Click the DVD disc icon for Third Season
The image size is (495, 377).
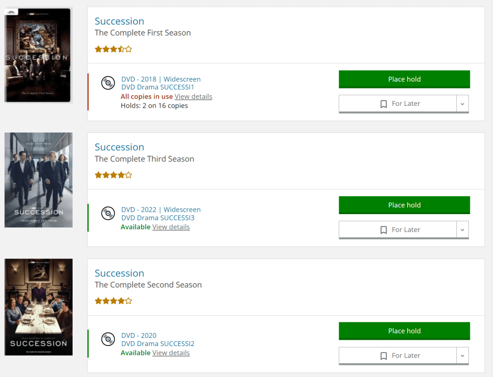tap(108, 213)
